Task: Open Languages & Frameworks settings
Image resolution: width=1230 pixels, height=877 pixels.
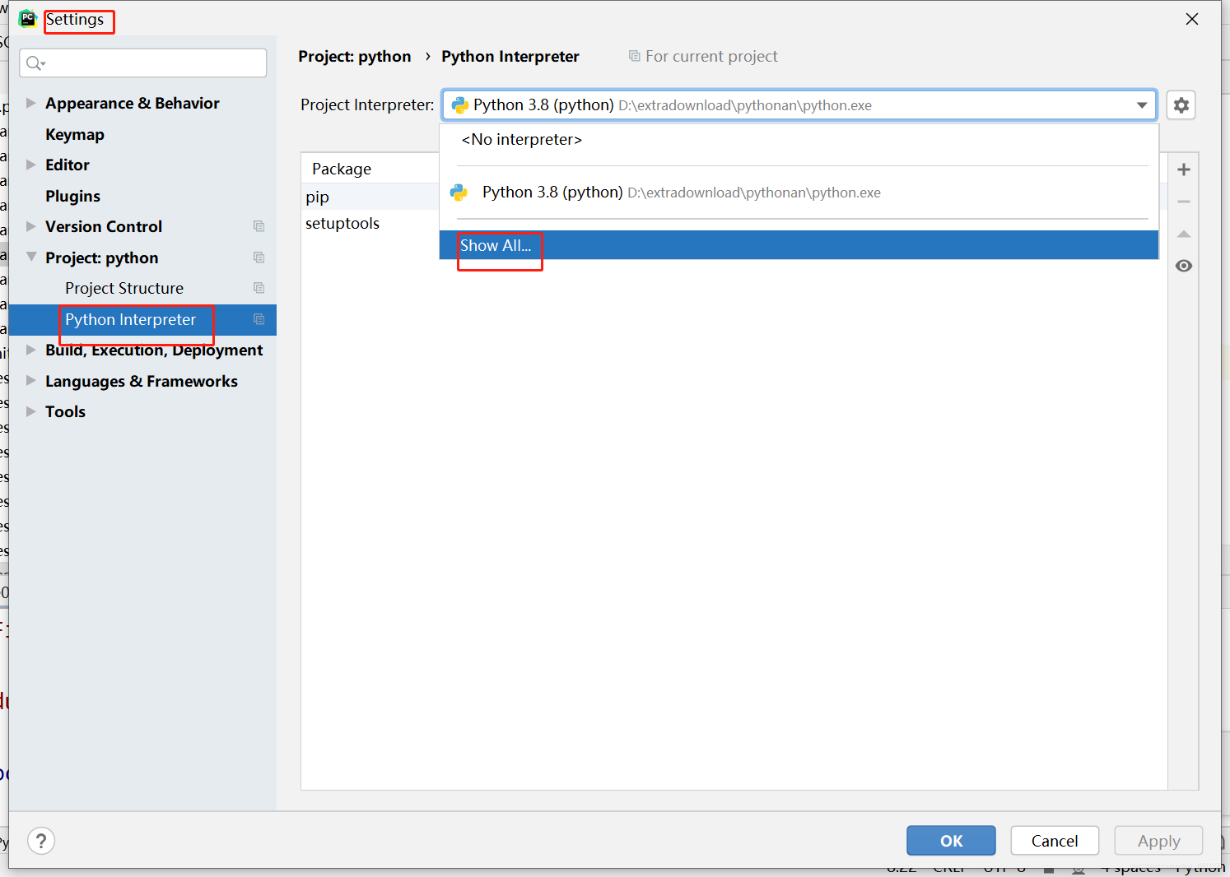Action: pos(142,381)
